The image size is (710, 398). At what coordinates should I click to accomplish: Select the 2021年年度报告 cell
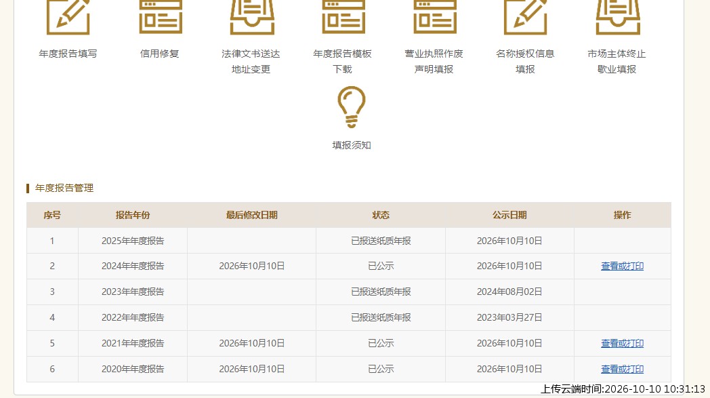133,344
